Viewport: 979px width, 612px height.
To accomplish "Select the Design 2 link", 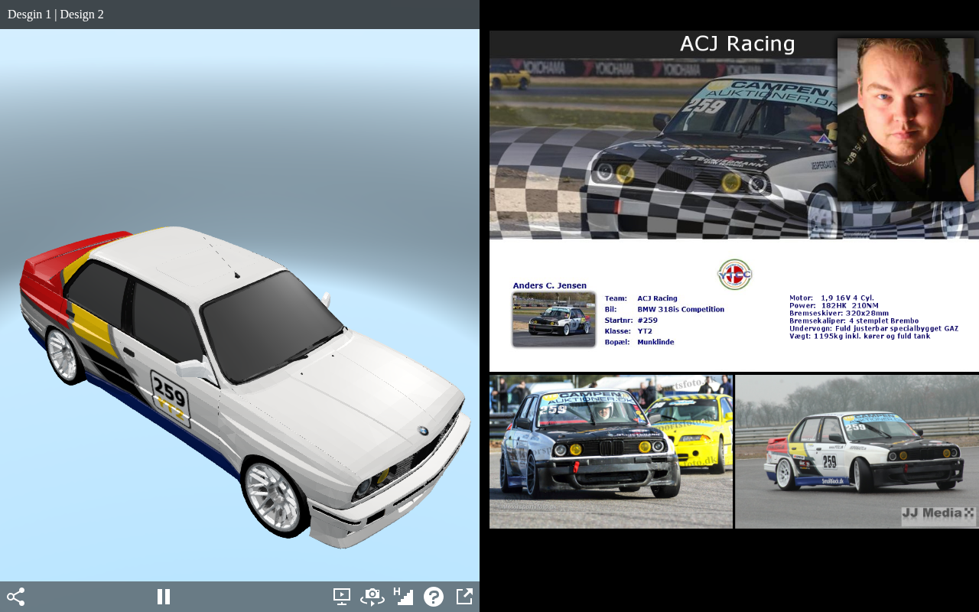I will (82, 15).
